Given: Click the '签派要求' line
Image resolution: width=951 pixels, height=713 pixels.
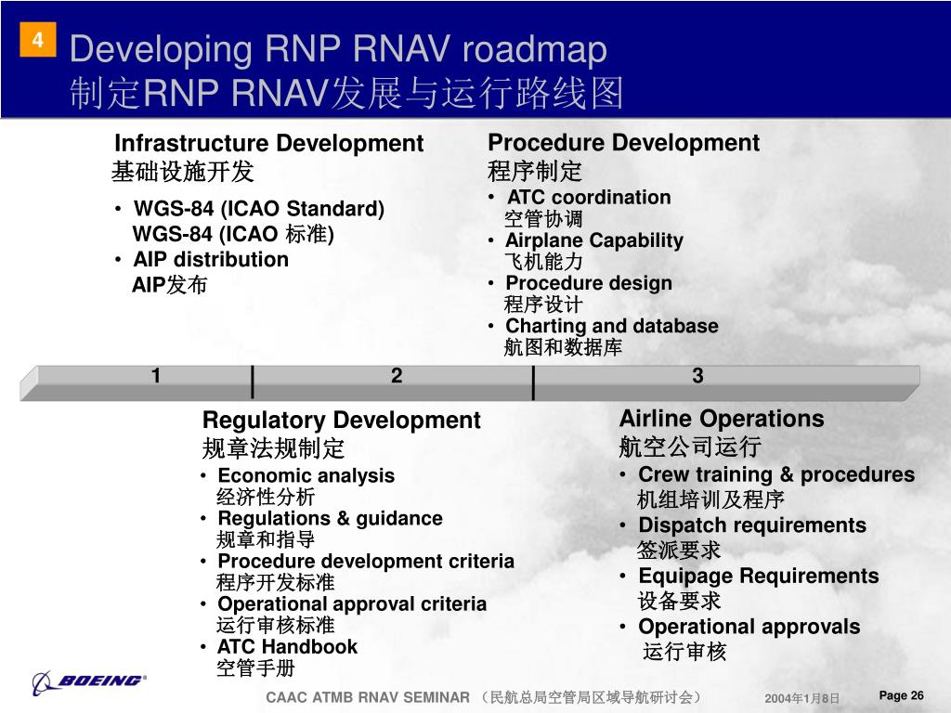Looking at the screenshot, I should coord(679,551).
